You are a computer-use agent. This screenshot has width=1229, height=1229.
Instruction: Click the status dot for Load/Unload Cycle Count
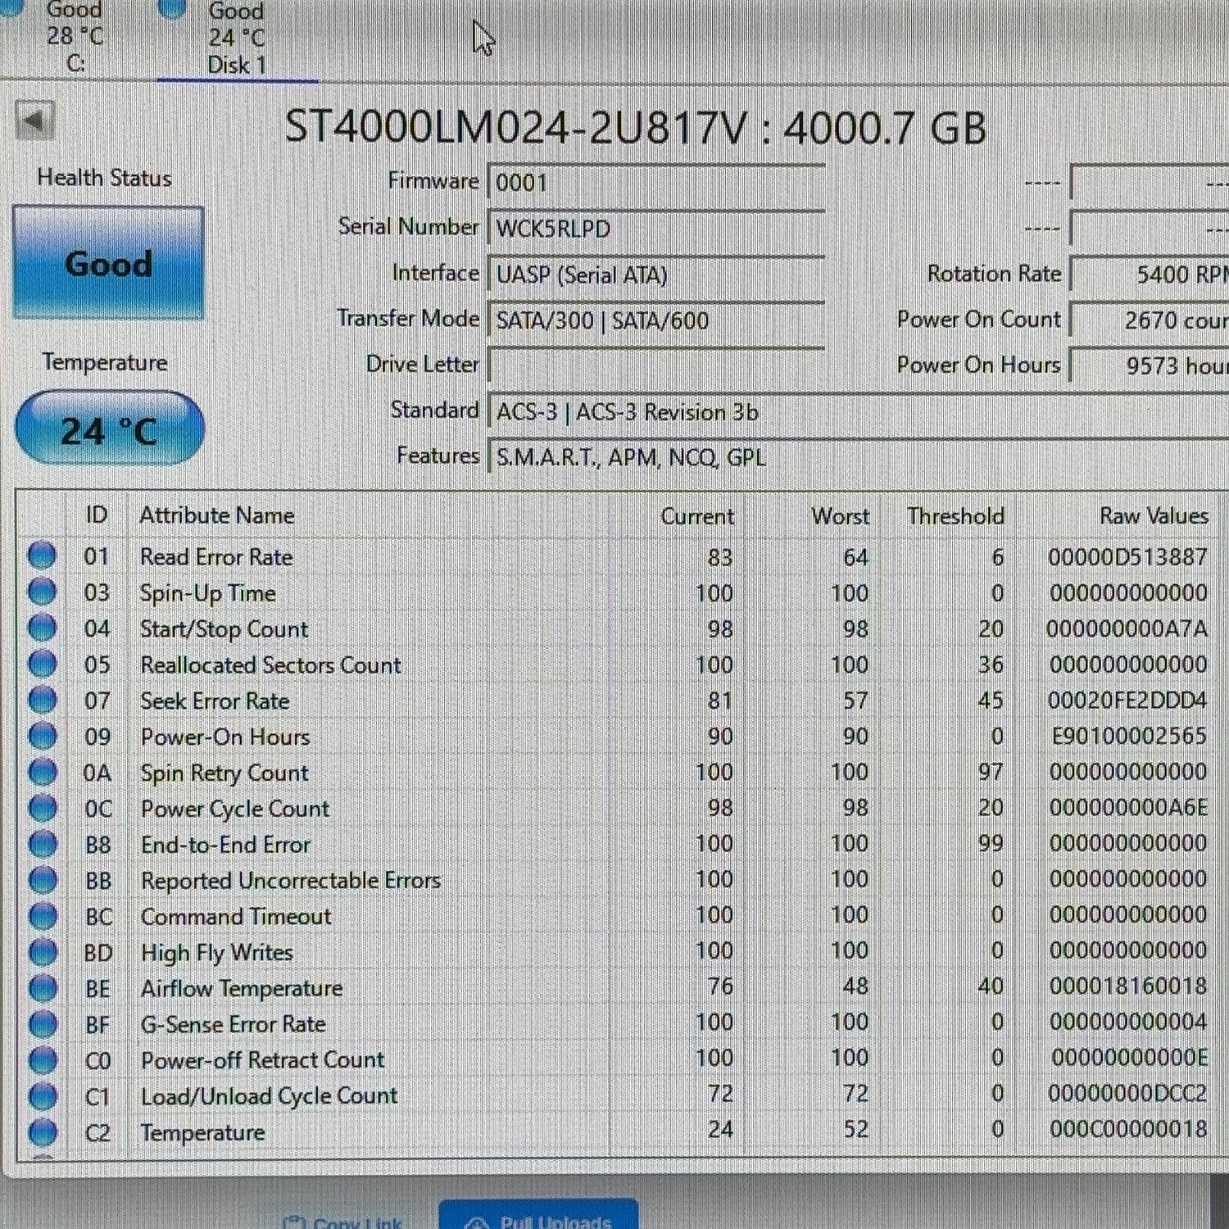pyautogui.click(x=42, y=1095)
